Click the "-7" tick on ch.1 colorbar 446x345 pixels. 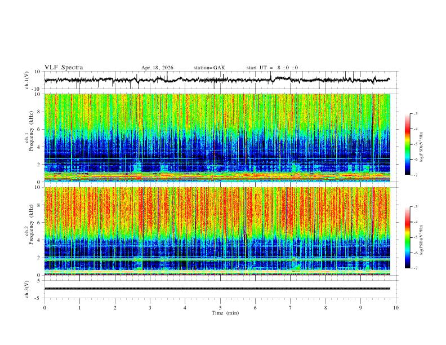pos(416,175)
